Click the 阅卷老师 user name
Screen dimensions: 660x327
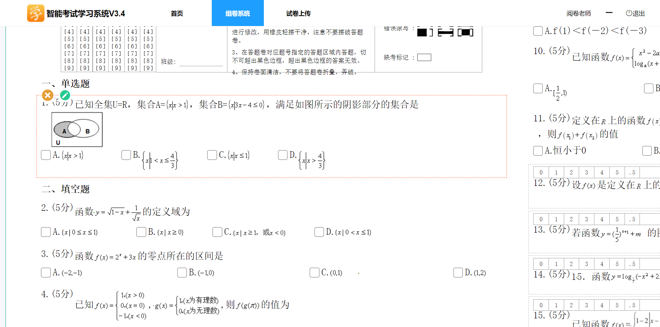coord(579,13)
